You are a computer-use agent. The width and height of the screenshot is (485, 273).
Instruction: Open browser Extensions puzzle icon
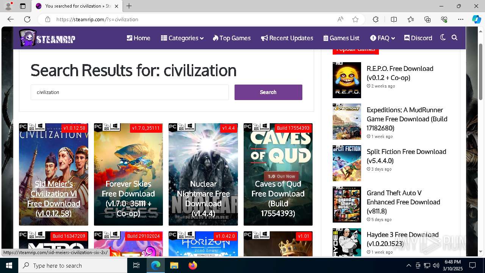375,19
